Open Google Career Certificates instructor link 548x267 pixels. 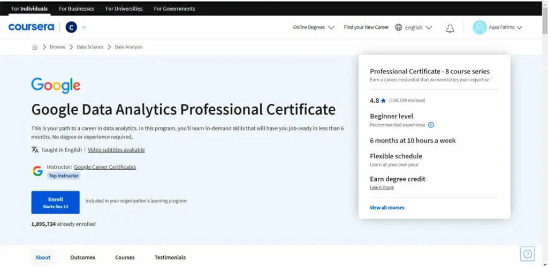click(x=105, y=167)
